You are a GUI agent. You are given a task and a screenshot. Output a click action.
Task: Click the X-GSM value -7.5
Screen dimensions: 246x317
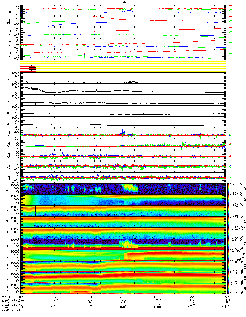(x=123, y=299)
